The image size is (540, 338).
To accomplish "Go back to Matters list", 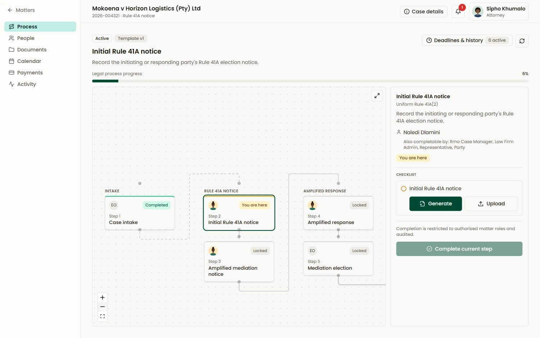I will pos(21,10).
